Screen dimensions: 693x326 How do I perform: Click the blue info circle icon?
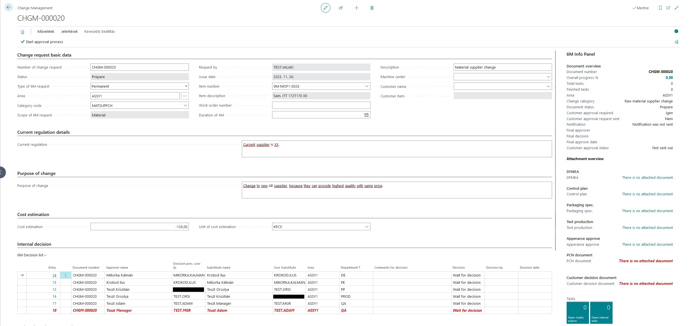click(676, 31)
